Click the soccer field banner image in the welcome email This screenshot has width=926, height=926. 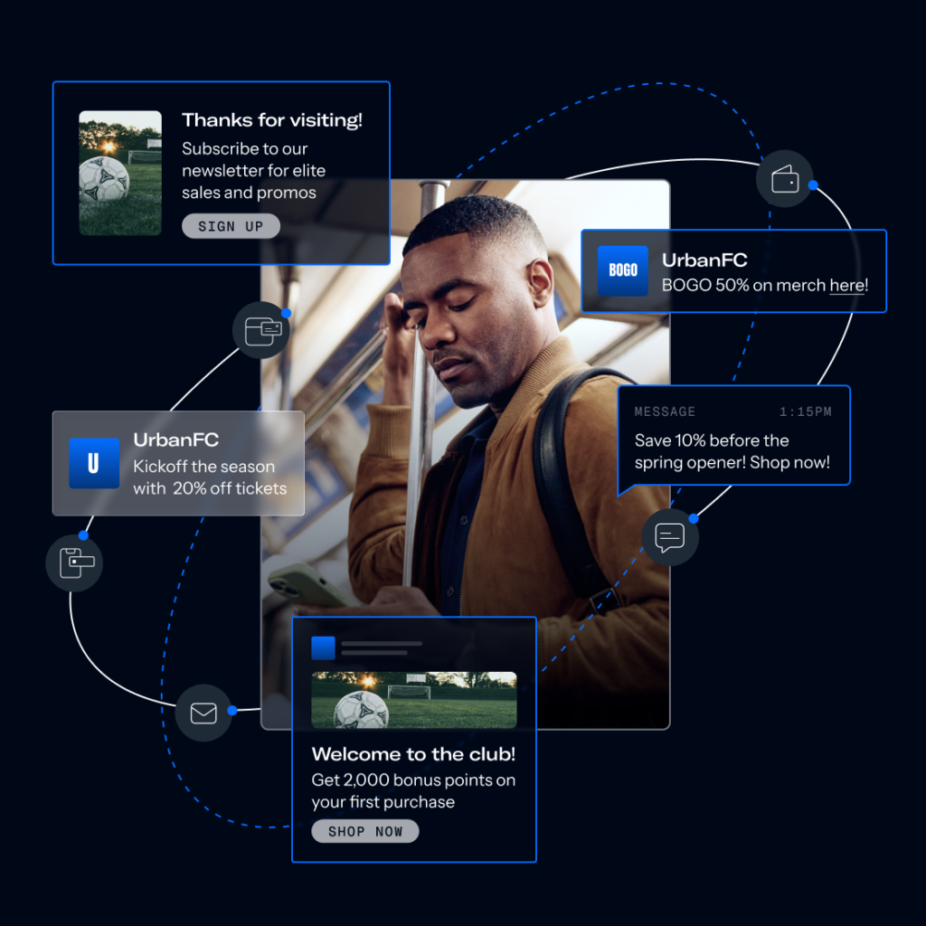413,699
